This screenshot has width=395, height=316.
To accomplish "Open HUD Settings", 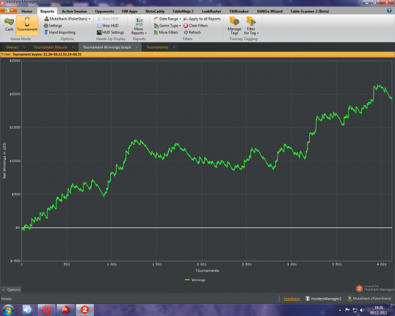I will [x=111, y=32].
